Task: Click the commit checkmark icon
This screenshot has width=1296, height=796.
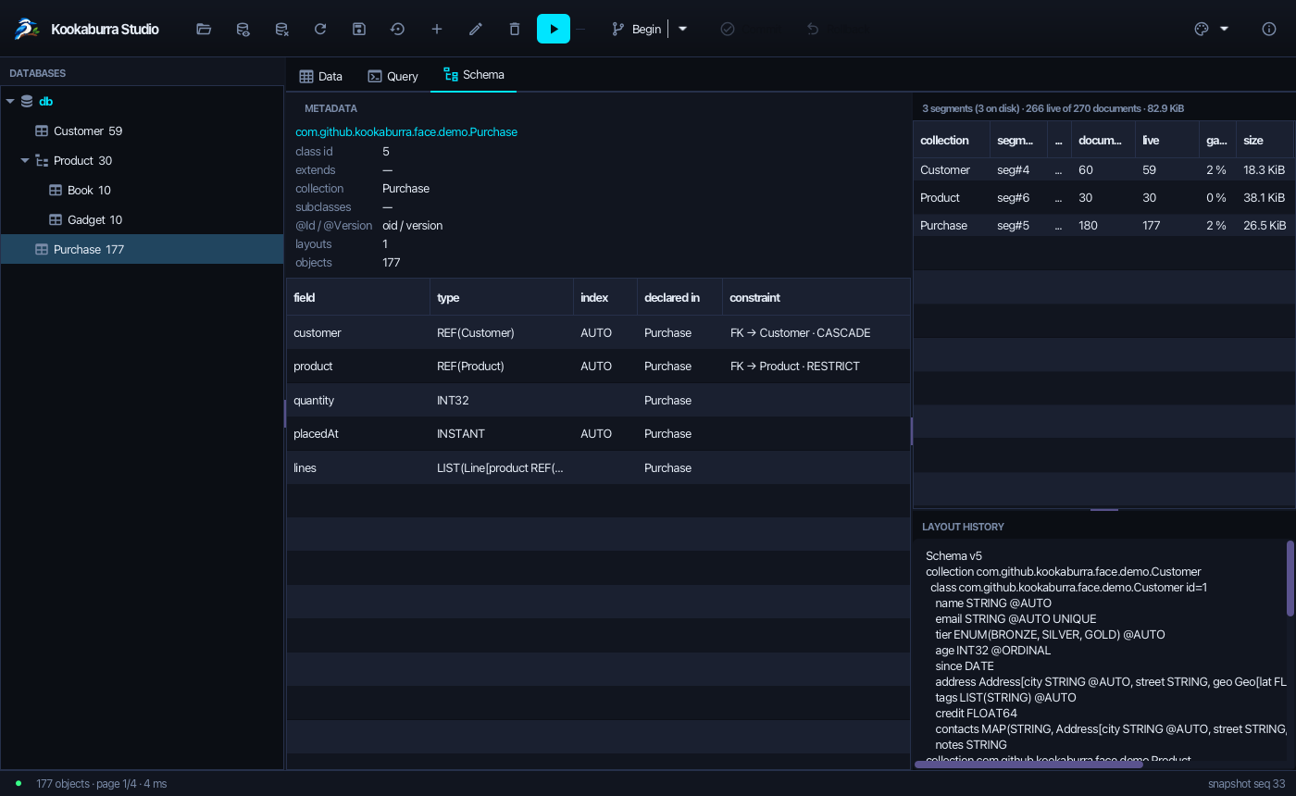Action: [x=728, y=29]
